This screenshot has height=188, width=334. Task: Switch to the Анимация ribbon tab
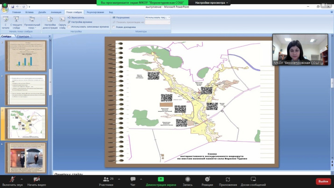click(x=56, y=13)
